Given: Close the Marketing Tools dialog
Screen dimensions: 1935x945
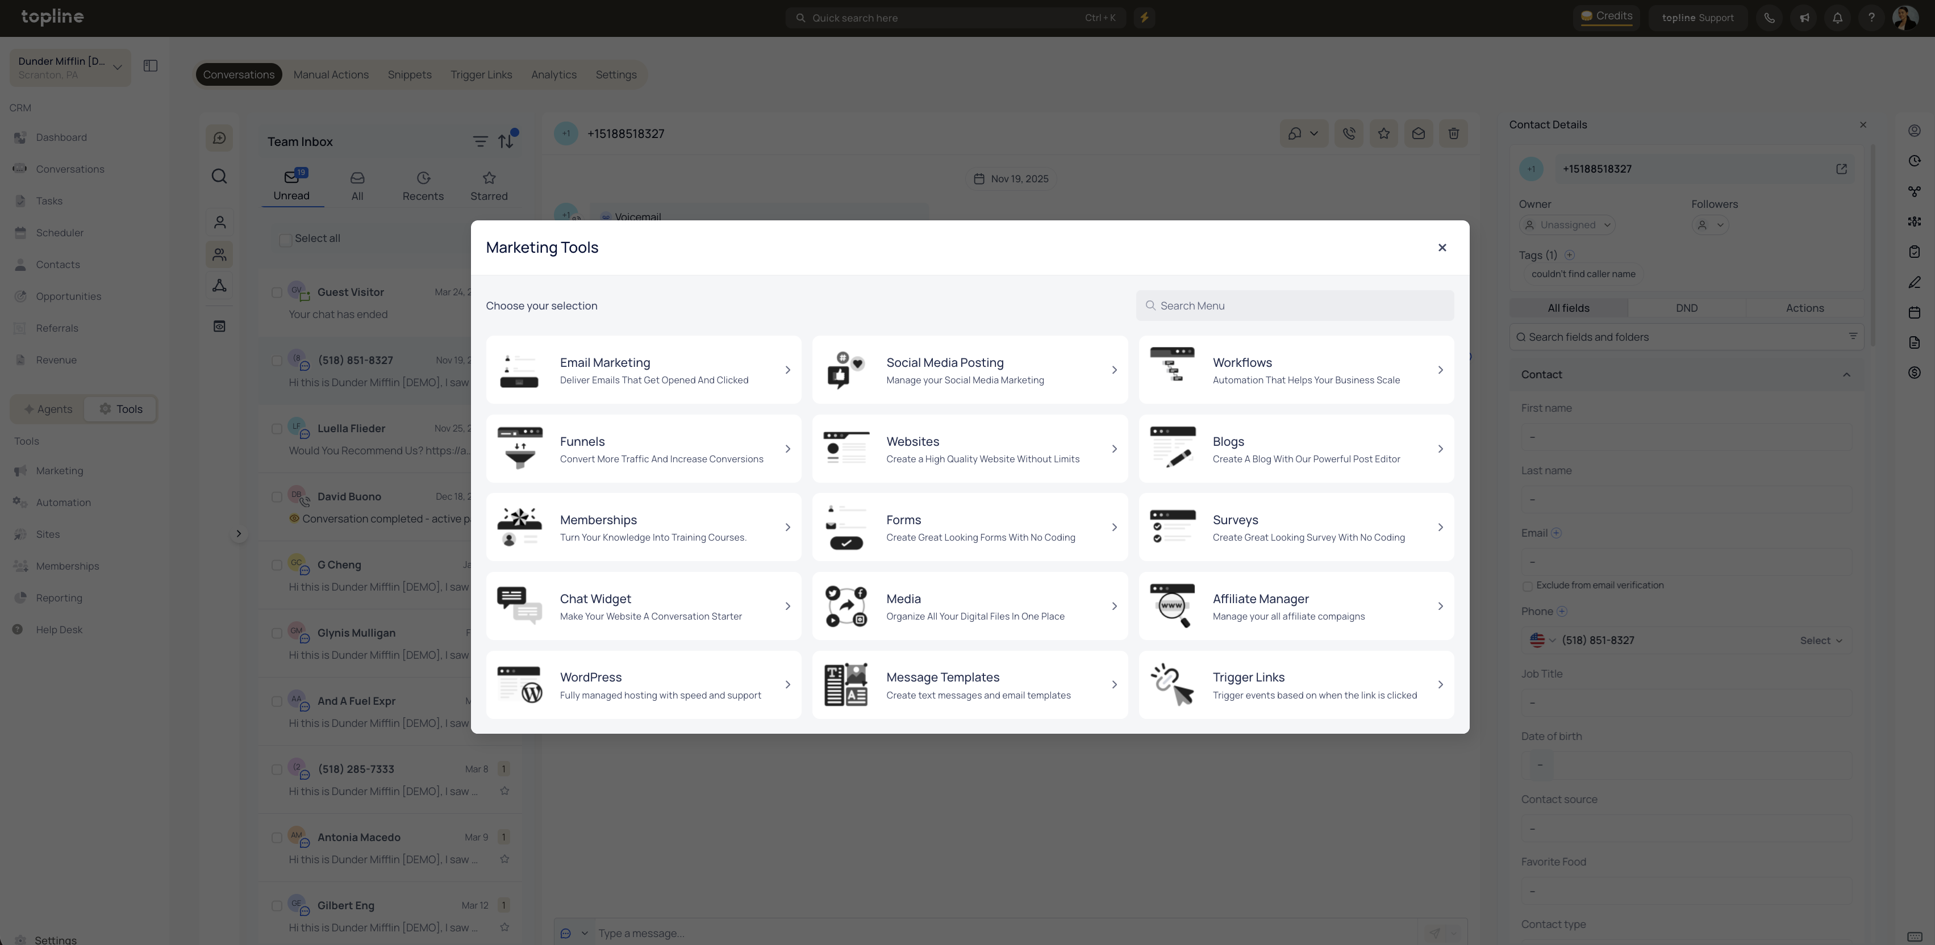Looking at the screenshot, I should (x=1441, y=248).
